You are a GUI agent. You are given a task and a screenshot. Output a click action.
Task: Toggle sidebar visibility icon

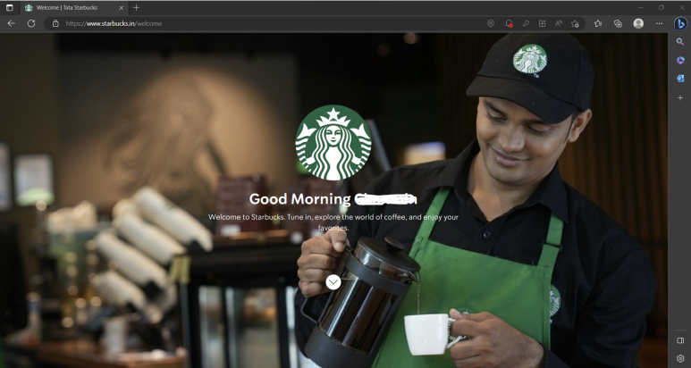680,340
